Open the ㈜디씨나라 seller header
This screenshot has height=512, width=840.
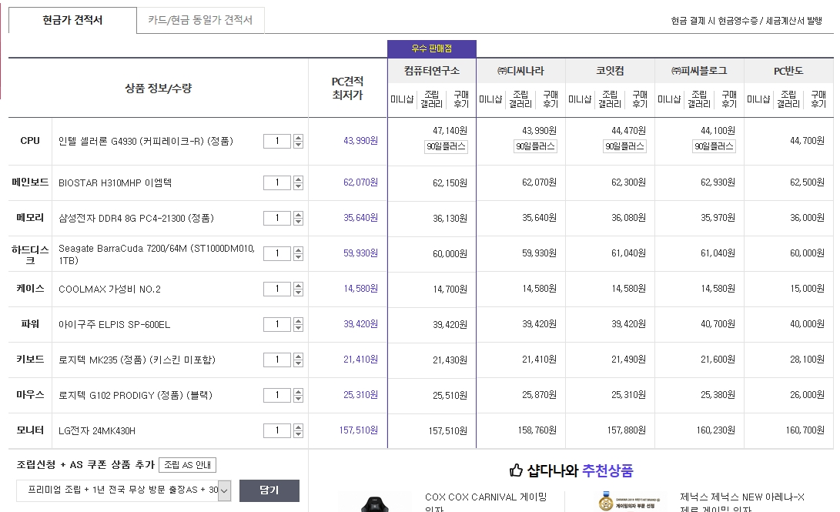[x=520, y=71]
